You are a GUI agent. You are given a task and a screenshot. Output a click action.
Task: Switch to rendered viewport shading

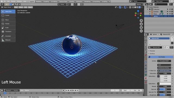139,7
